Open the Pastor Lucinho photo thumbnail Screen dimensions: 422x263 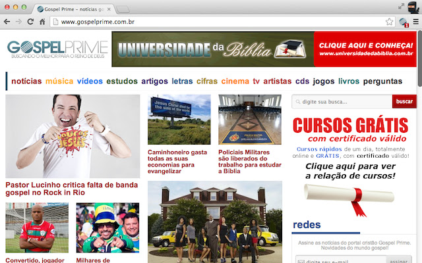[73, 136]
